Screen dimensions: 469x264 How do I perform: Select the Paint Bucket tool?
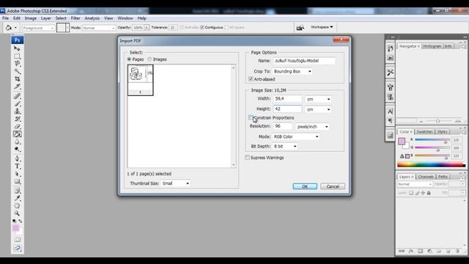coord(17,134)
